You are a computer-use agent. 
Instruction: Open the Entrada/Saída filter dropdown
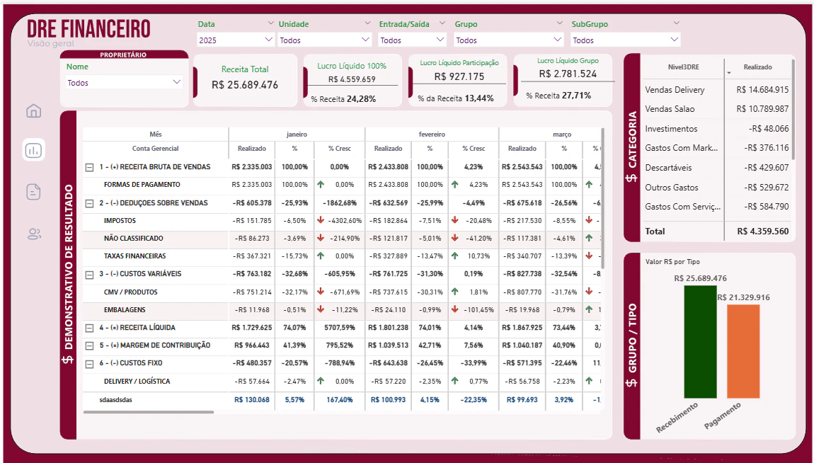tap(412, 40)
